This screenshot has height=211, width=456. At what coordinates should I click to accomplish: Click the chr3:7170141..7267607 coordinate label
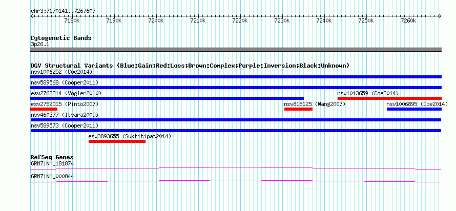63,11
